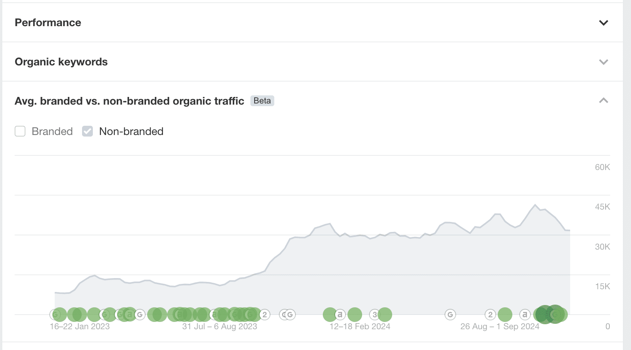Screen dimensions: 631x350
Task: Click the '3' update marker near Feb 2024
Action: (x=374, y=315)
